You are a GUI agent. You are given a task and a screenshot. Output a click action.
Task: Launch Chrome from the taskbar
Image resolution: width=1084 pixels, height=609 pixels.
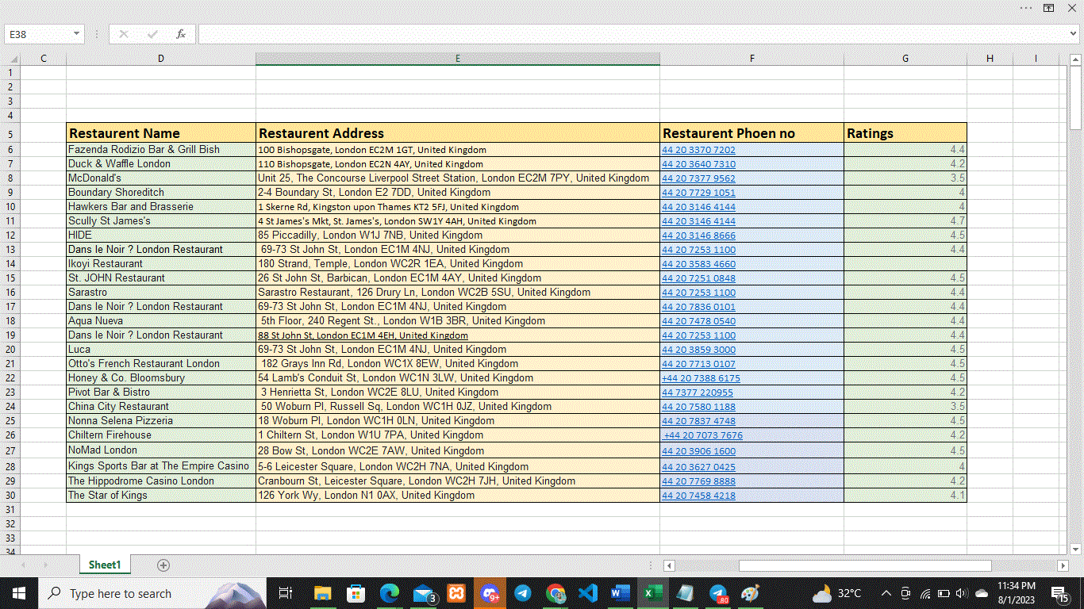pyautogui.click(x=555, y=592)
